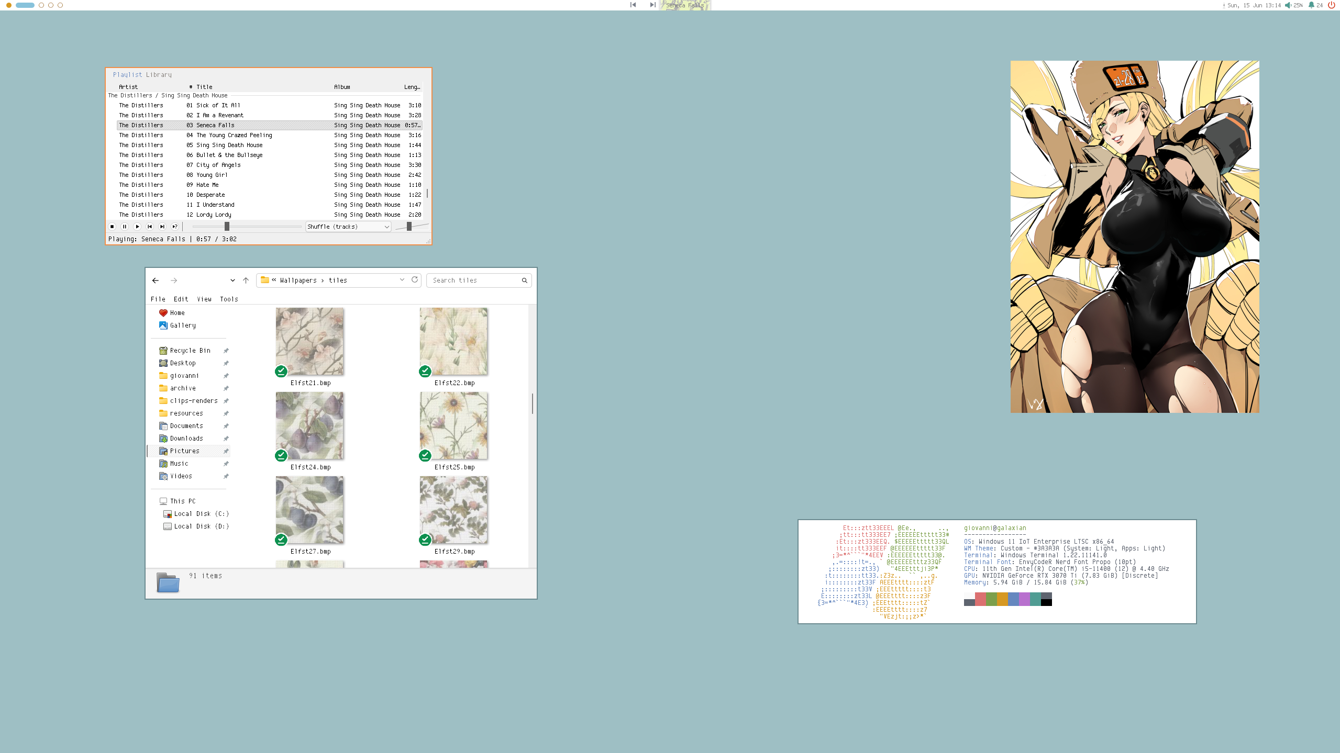Screen dimensions: 1340x753
Task: Go back in the file explorer
Action: (x=156, y=280)
